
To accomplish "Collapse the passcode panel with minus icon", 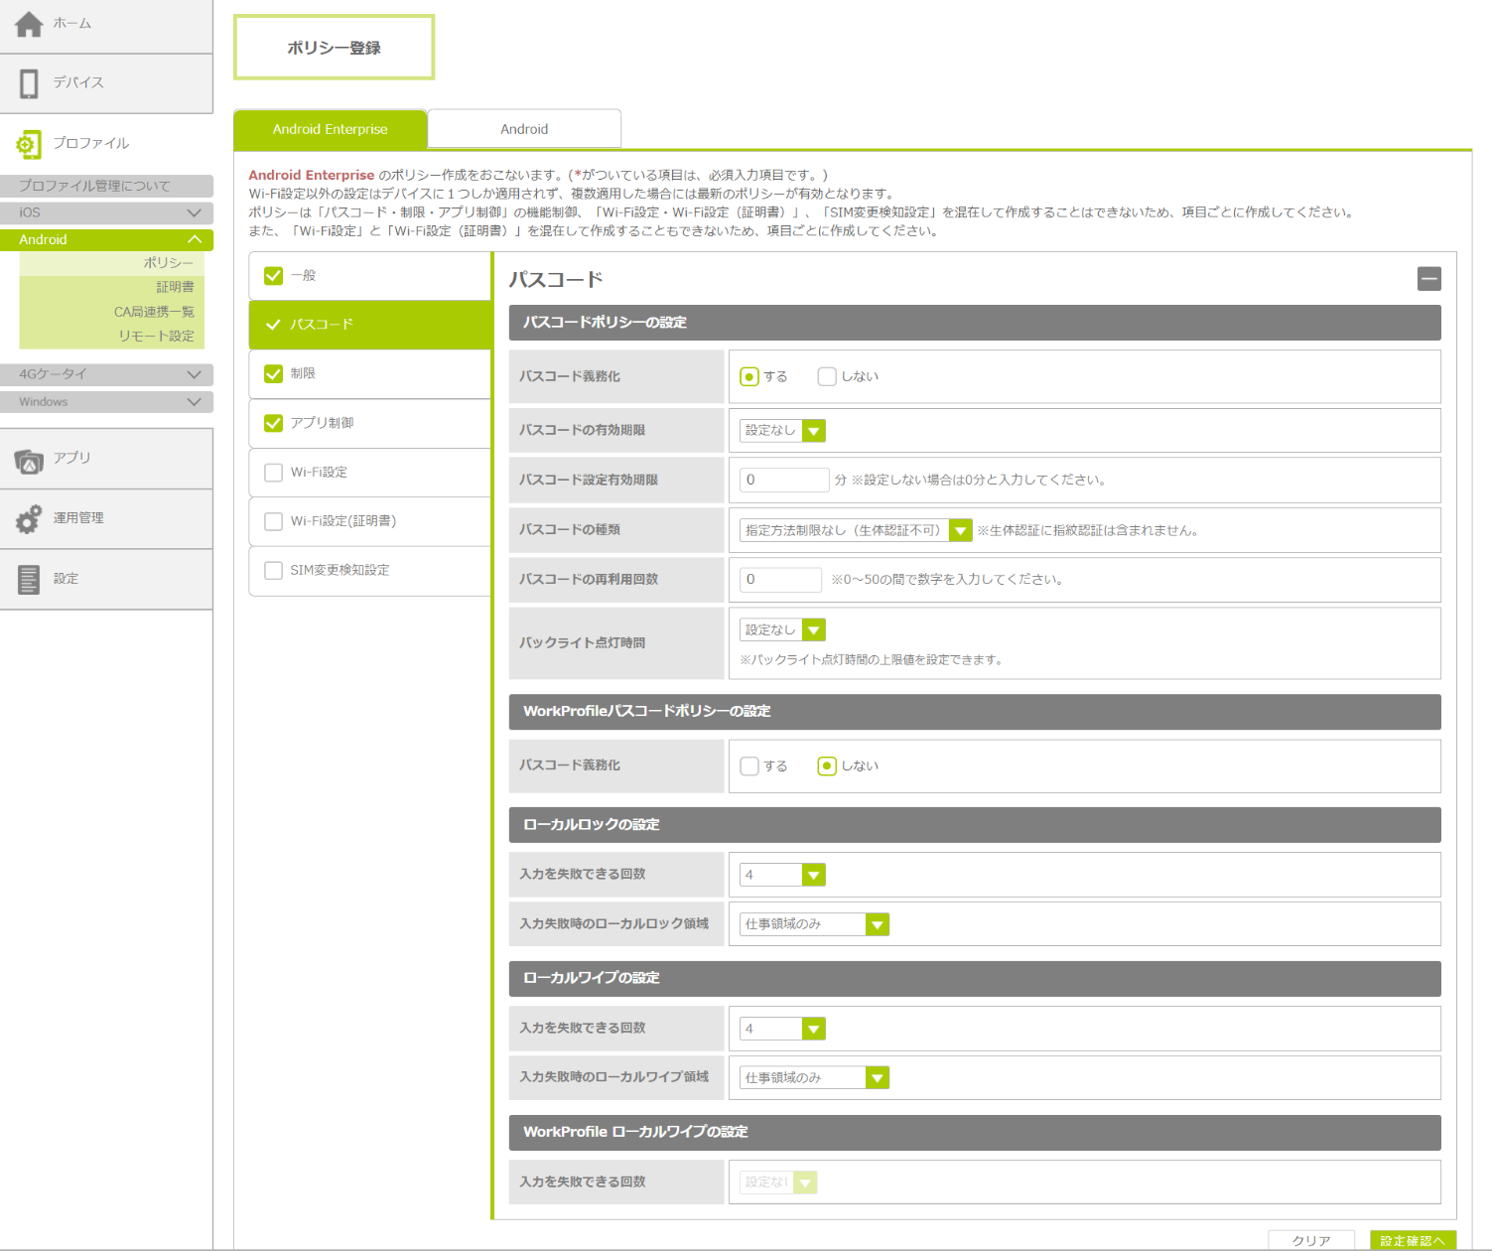I will pos(1428,279).
